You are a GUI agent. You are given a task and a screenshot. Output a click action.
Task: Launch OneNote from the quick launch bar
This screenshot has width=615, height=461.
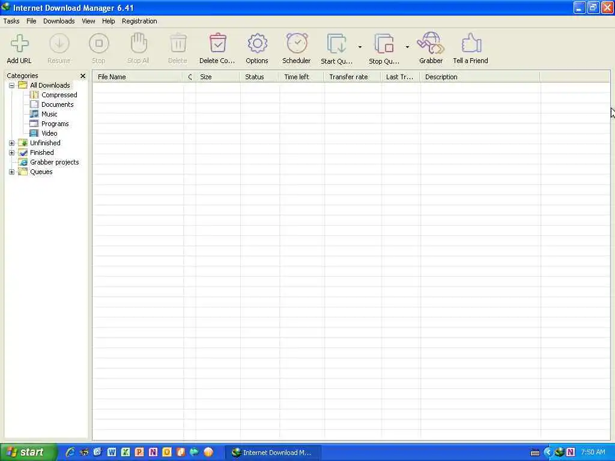pos(153,452)
